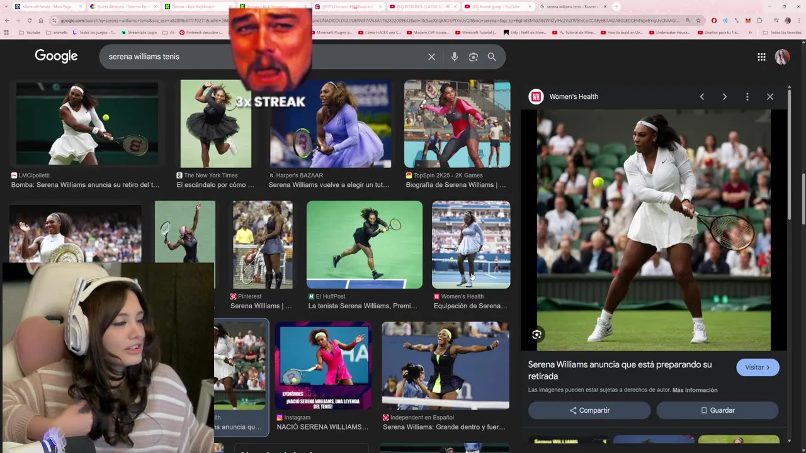Switch to the forrest gump YouTube tab

[x=497, y=6]
